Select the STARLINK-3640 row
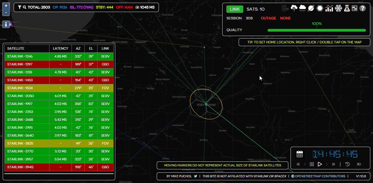The width and height of the screenshot is (373, 183). (x=59, y=136)
